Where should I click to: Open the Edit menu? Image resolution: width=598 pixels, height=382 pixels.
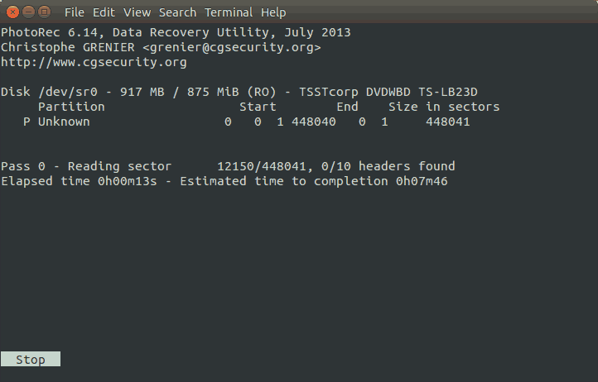click(104, 12)
